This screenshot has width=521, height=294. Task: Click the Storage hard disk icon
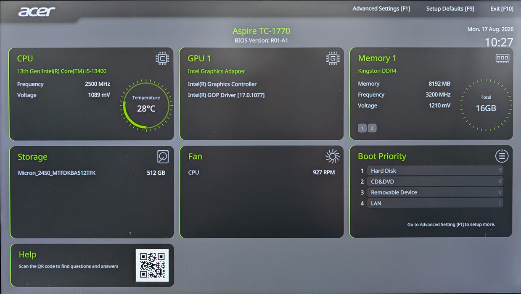coord(163,157)
